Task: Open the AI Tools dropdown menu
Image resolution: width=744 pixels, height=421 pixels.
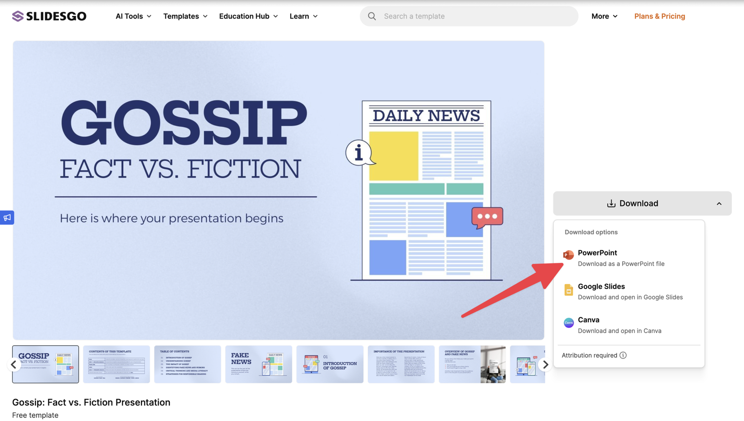Action: [x=133, y=16]
